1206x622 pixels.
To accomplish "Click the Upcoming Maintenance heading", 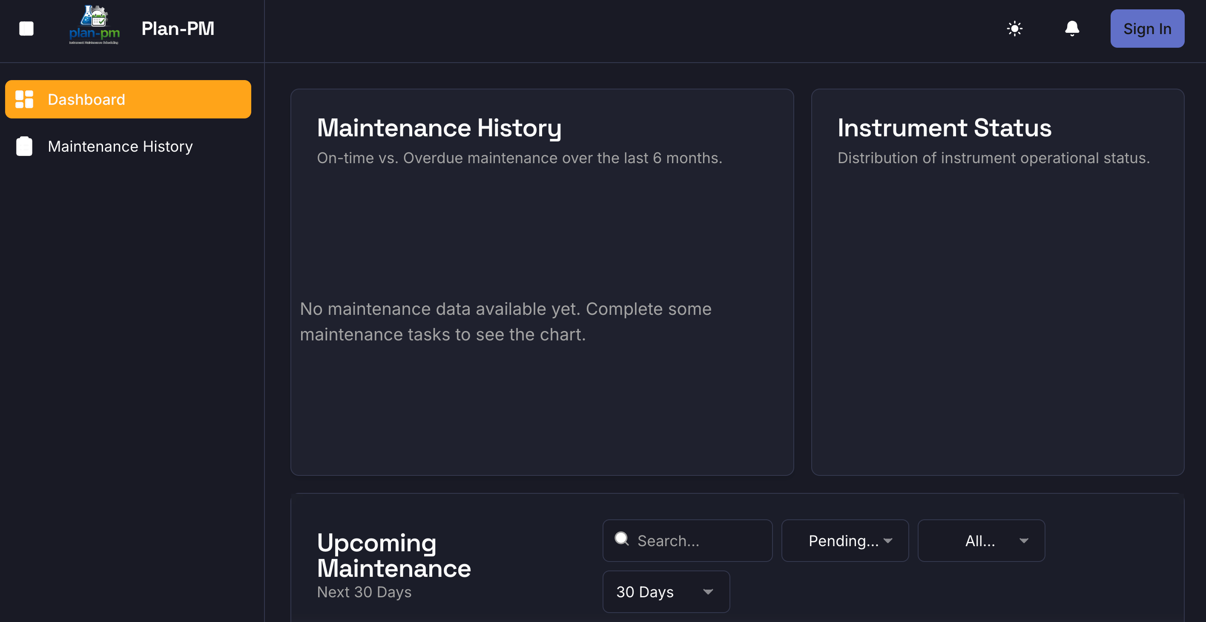I will pos(393,556).
